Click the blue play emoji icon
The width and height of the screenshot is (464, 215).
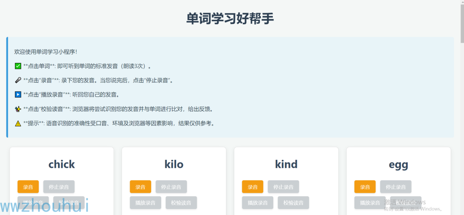pos(18,95)
